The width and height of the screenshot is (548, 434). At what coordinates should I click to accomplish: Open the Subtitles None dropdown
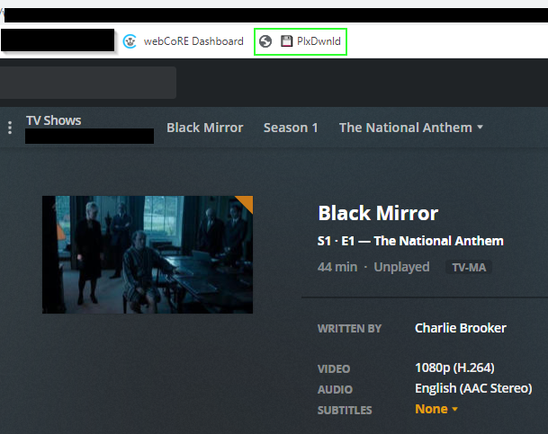point(436,409)
